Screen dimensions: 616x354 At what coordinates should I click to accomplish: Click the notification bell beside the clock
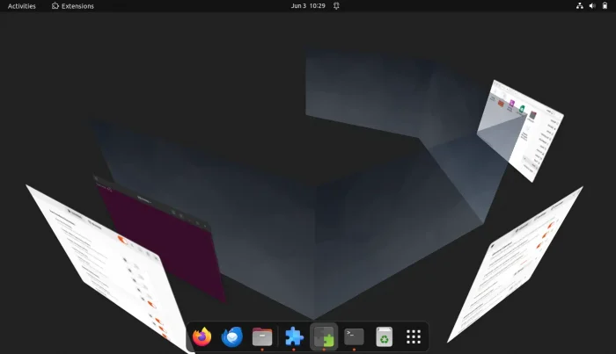(x=336, y=6)
